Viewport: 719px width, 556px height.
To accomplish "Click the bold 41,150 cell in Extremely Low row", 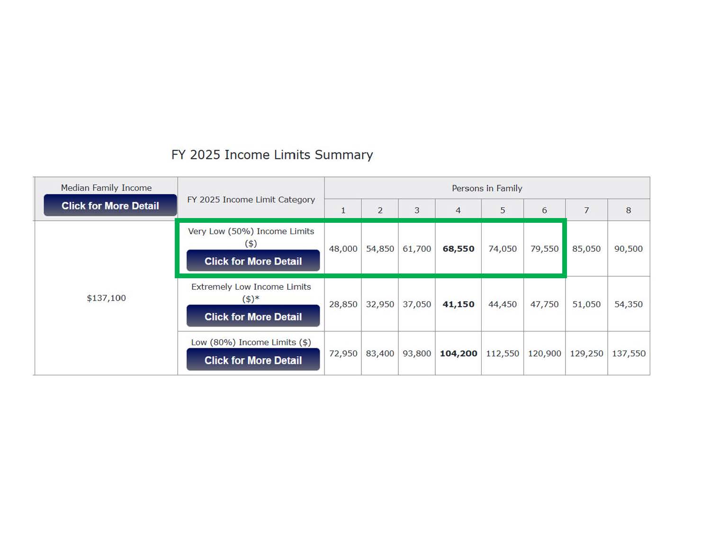I will pos(458,304).
